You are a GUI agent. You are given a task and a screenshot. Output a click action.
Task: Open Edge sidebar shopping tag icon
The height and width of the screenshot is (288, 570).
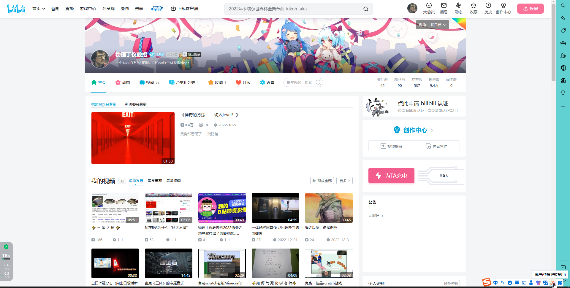click(563, 31)
